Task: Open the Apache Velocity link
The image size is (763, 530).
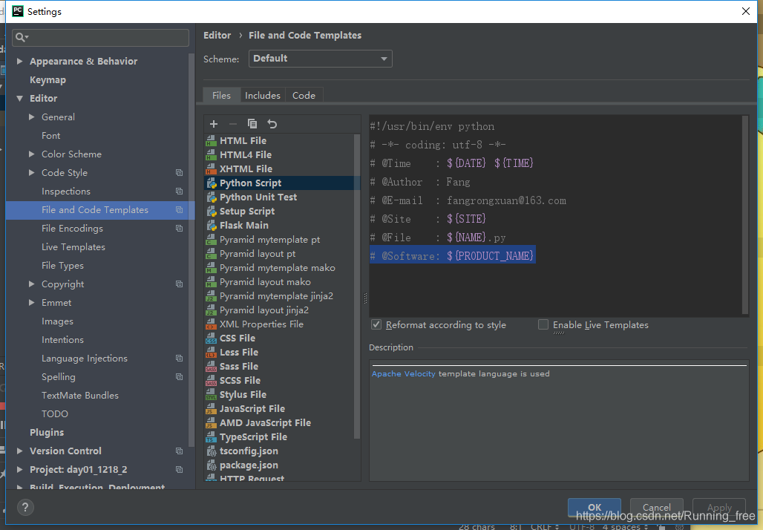Action: [404, 374]
